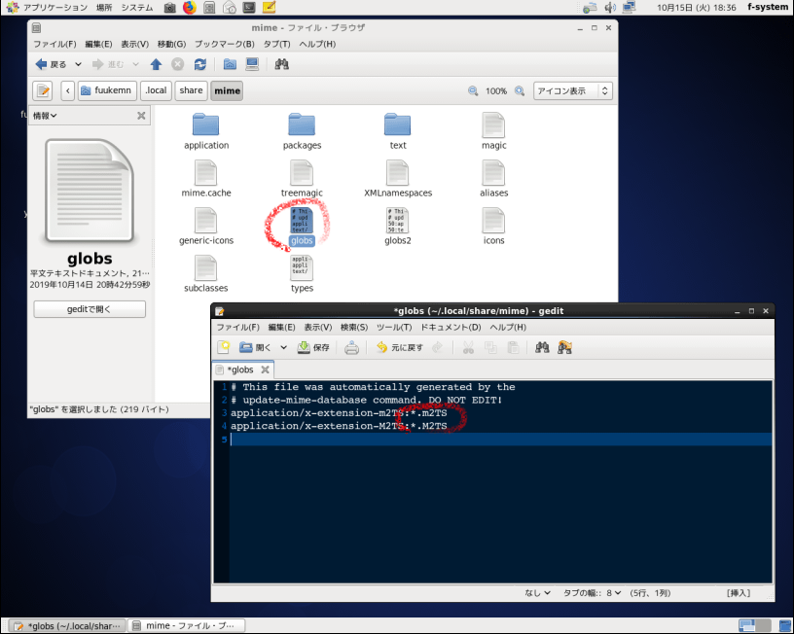Open volume control in system tray
Image resolution: width=794 pixels, height=634 pixels.
click(610, 8)
